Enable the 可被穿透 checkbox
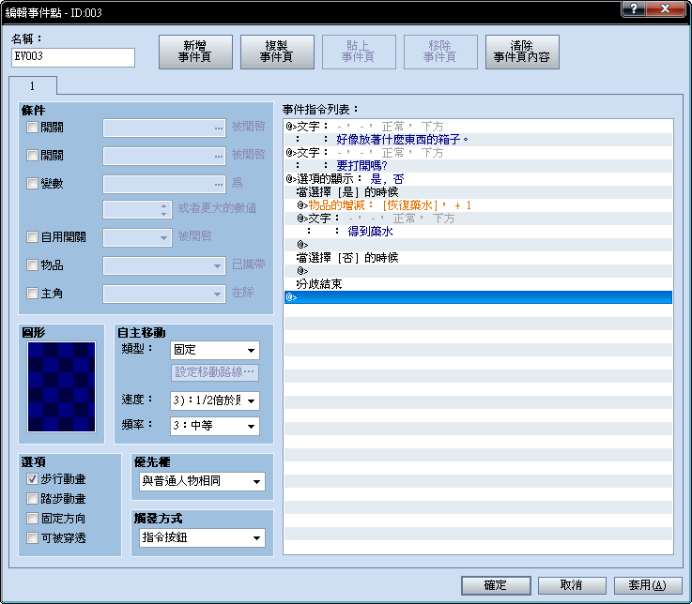692x604 pixels. coord(32,537)
